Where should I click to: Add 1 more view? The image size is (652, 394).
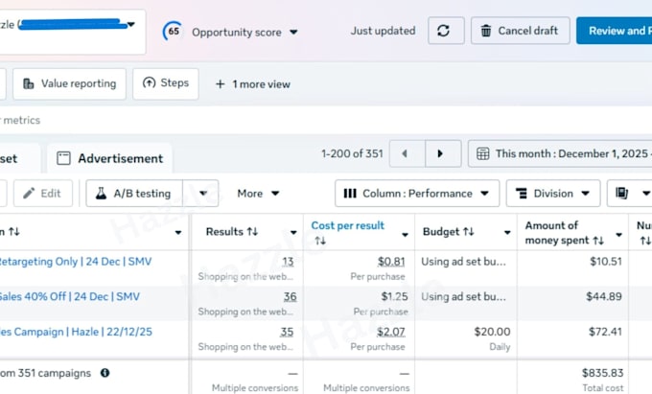[253, 84]
